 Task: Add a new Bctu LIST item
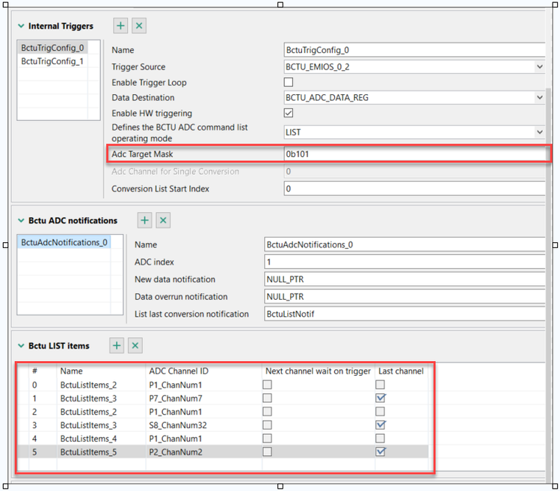tap(117, 346)
